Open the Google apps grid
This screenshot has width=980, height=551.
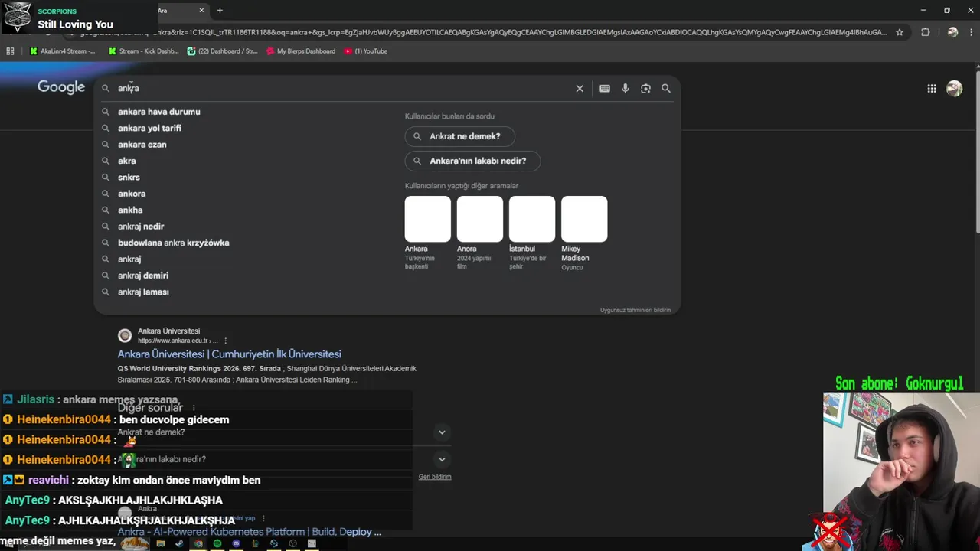tap(932, 89)
